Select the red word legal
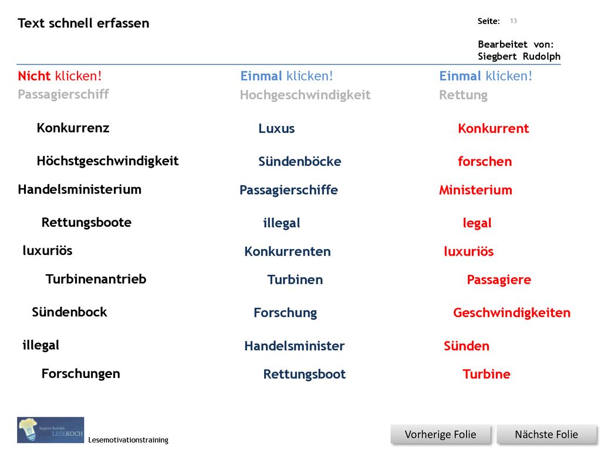601x450 pixels. (477, 223)
